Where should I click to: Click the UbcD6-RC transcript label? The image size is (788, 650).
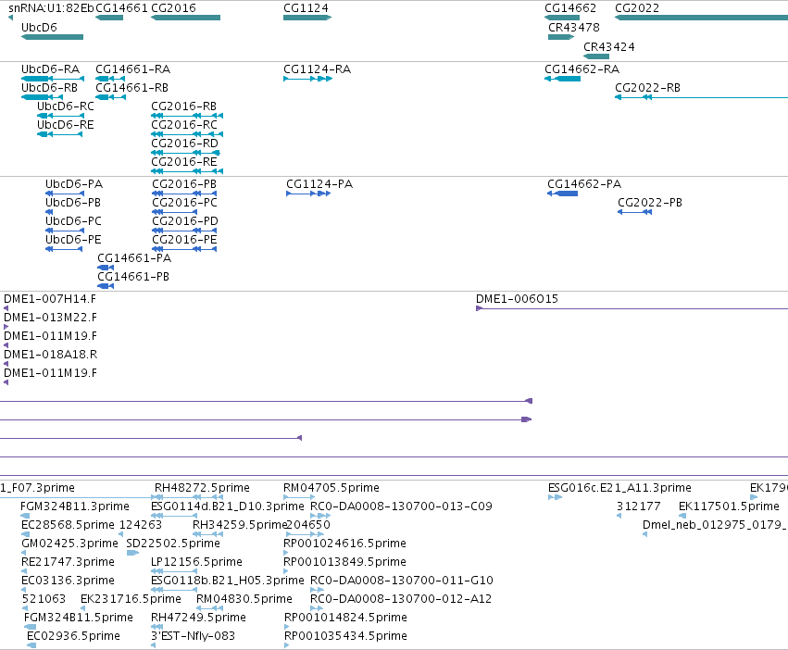66,106
